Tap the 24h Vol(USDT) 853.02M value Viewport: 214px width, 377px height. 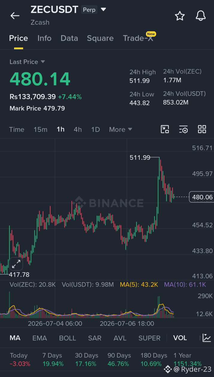[x=176, y=102]
